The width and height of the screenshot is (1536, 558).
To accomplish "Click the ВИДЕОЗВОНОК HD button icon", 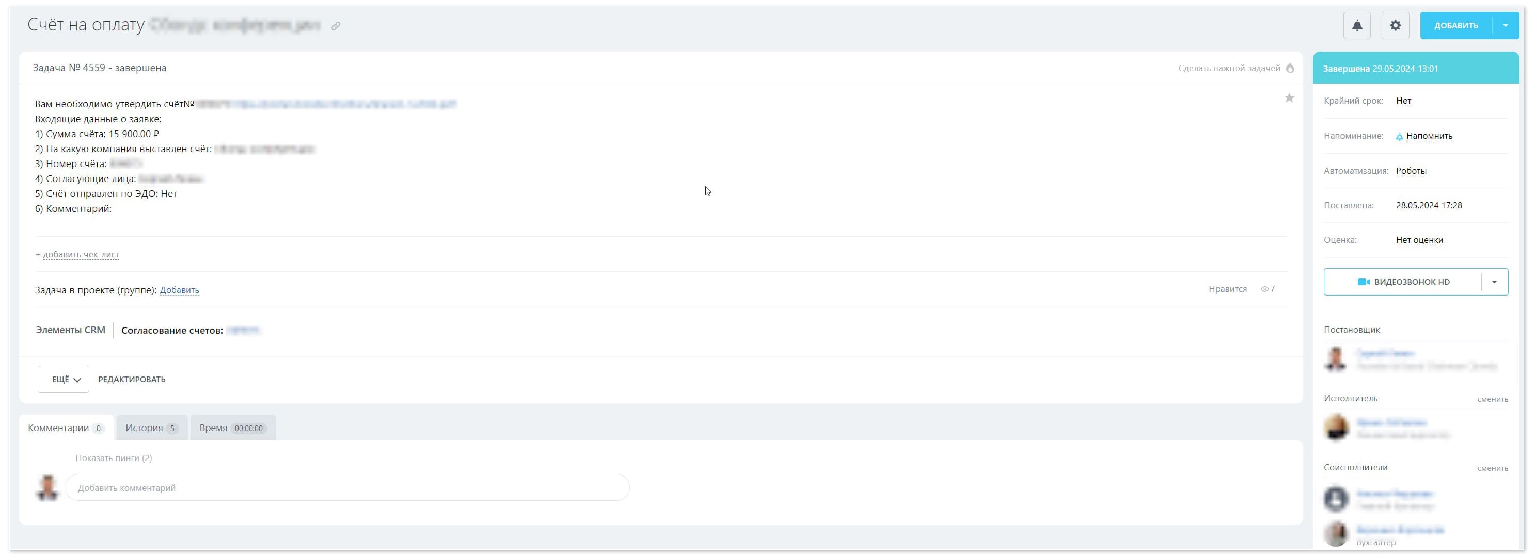I will pos(1361,282).
